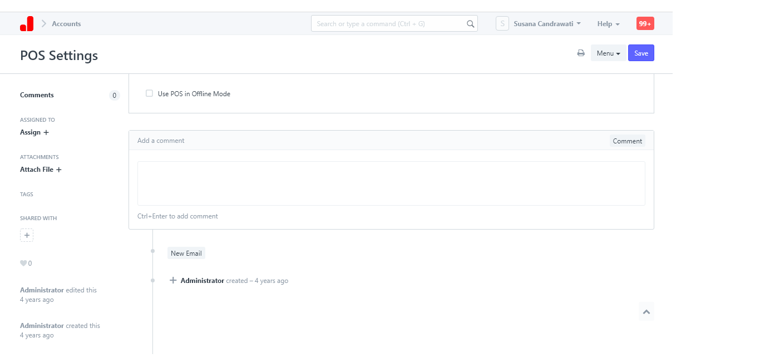Click the Comment button
Viewport: 765px width, 363px height.
click(x=627, y=141)
